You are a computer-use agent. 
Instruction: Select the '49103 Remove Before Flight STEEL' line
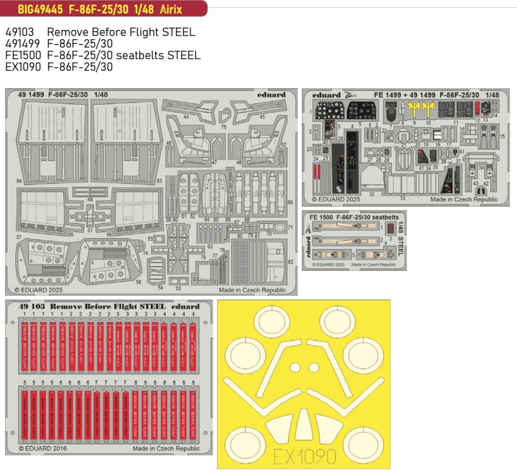click(x=100, y=32)
